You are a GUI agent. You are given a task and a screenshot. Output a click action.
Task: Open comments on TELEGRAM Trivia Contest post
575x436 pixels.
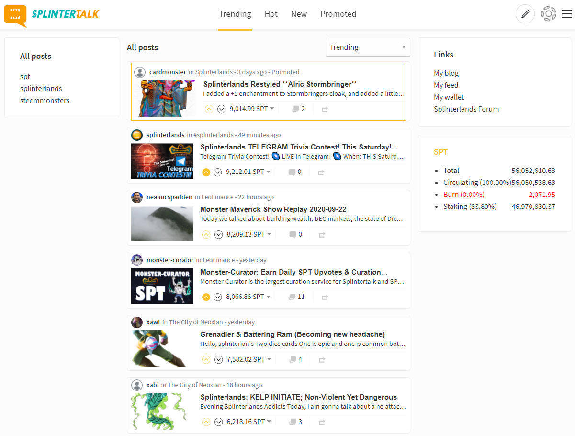pos(295,172)
